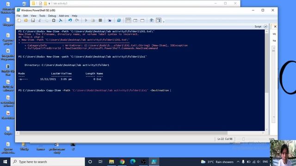Click the Script label above console
The height and width of the screenshot is (166, 296).
point(258,27)
